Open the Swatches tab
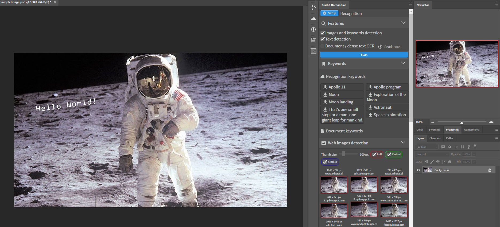The width and height of the screenshot is (500, 227). click(x=435, y=130)
